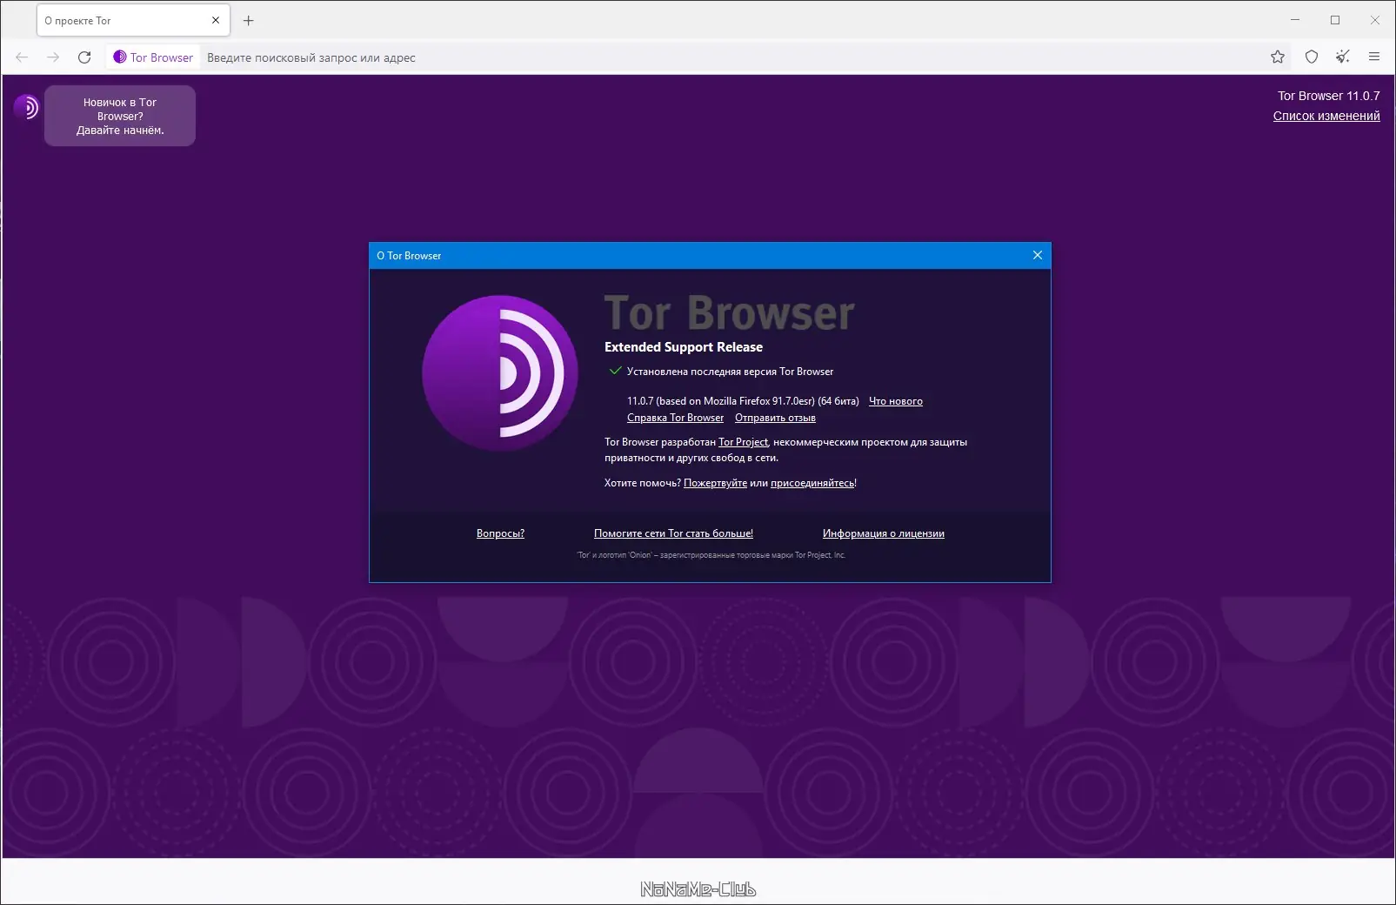Maximize the browser window
Screen dimensions: 1396x905
point(1335,20)
